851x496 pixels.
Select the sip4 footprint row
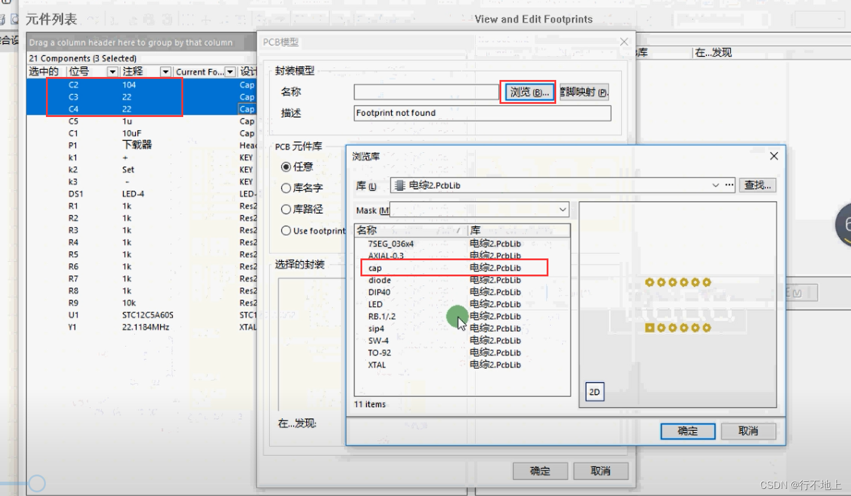462,328
